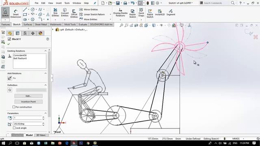Screen dimensions: 260x146
Task: Activate Rapid Sketch
Action: tap(150, 13)
